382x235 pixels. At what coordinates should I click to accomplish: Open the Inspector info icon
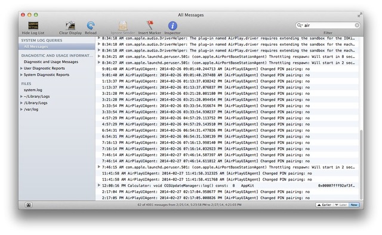(172, 26)
